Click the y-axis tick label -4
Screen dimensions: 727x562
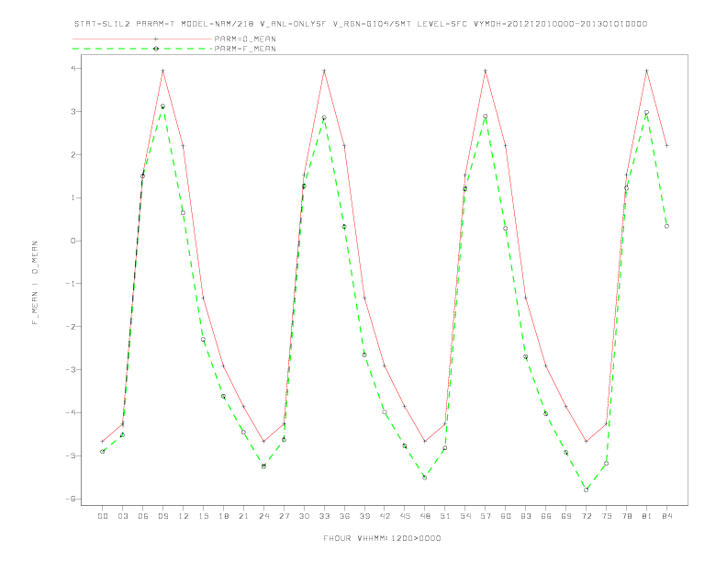[72, 412]
